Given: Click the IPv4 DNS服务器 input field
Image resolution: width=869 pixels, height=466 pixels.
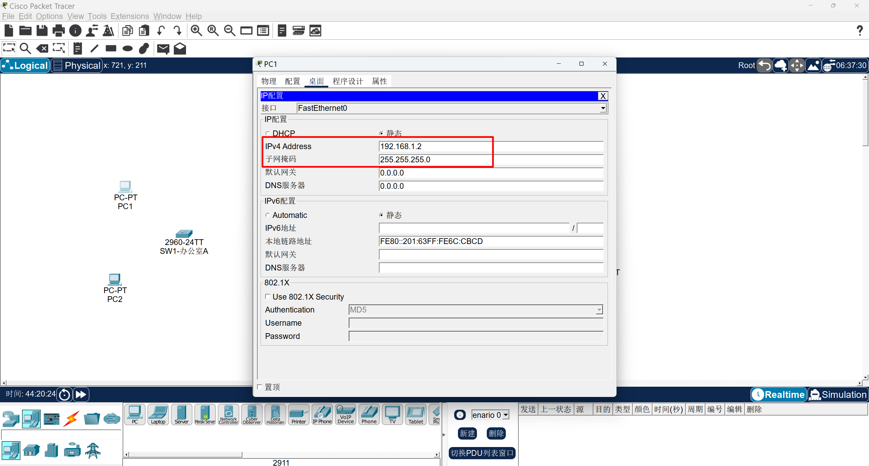Looking at the screenshot, I should pos(491,186).
